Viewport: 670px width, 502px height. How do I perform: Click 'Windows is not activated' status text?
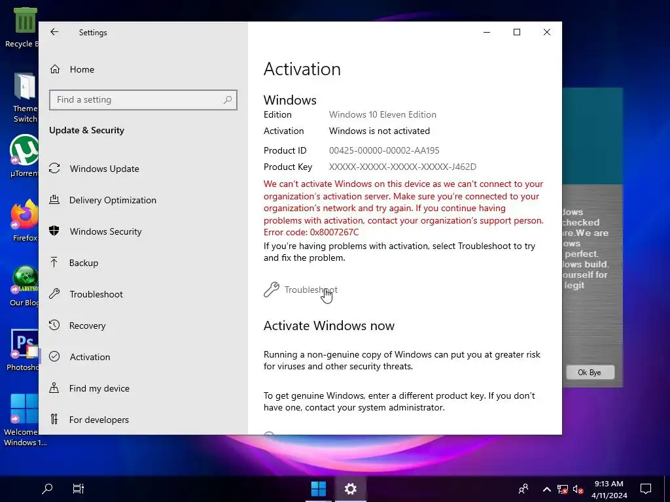(379, 131)
